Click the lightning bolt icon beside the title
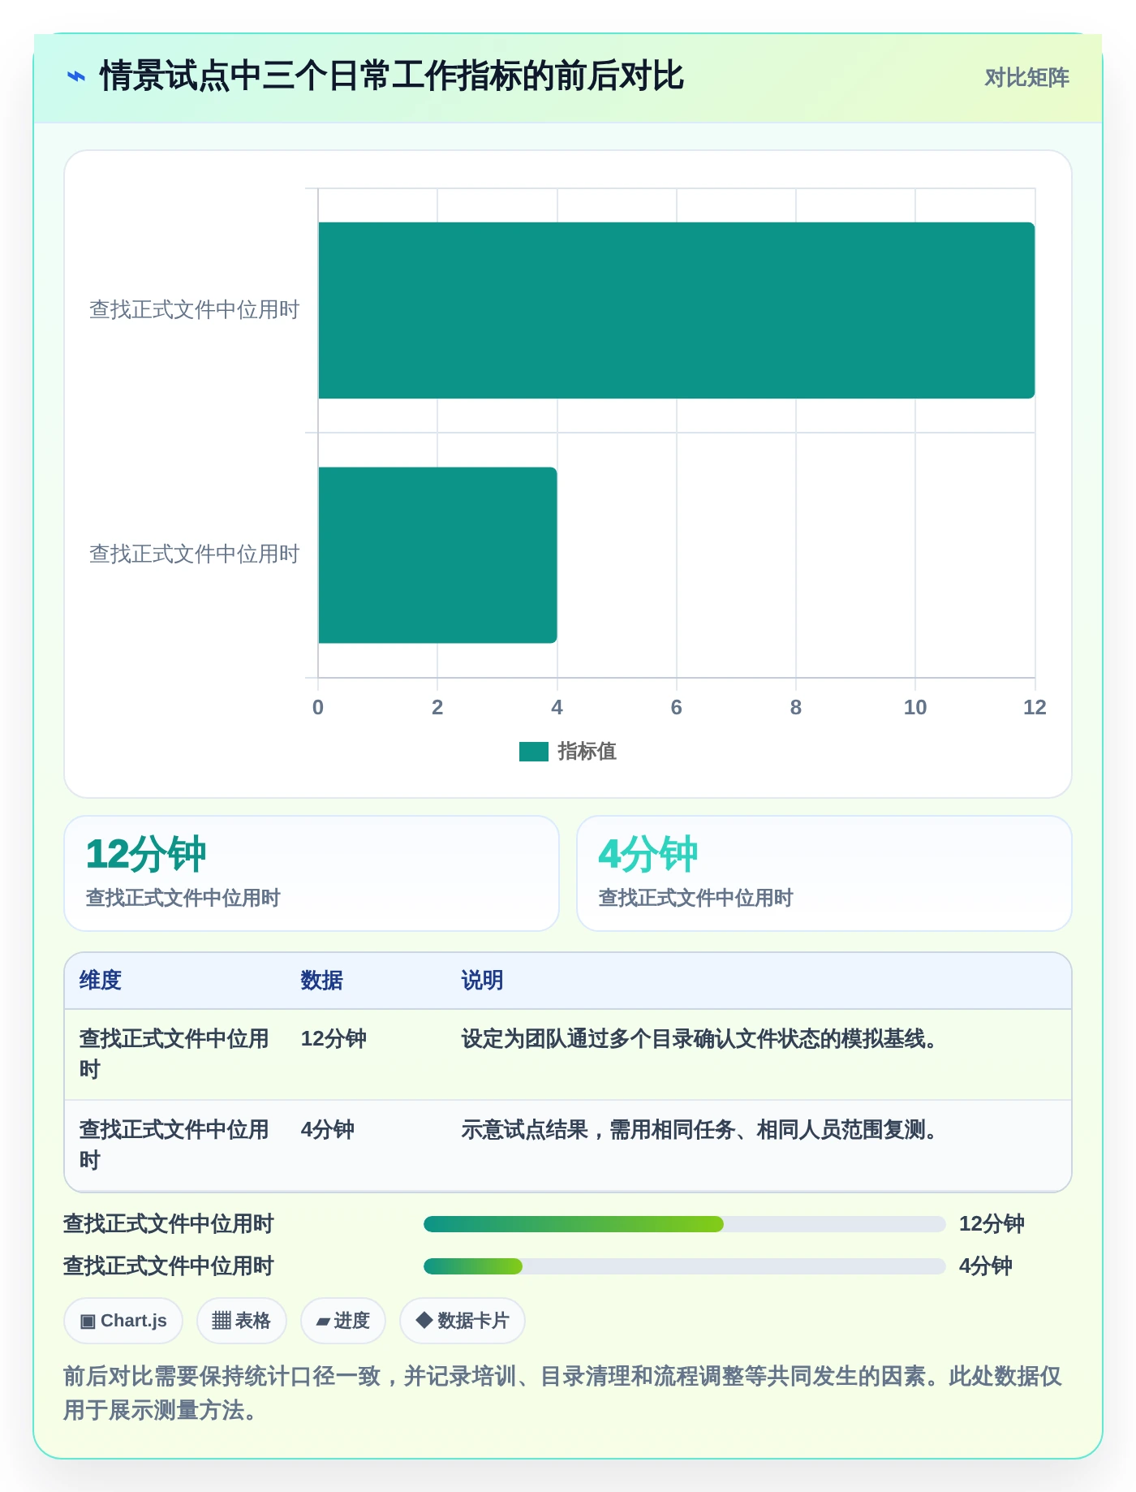The width and height of the screenshot is (1136, 1492). pyautogui.click(x=75, y=77)
